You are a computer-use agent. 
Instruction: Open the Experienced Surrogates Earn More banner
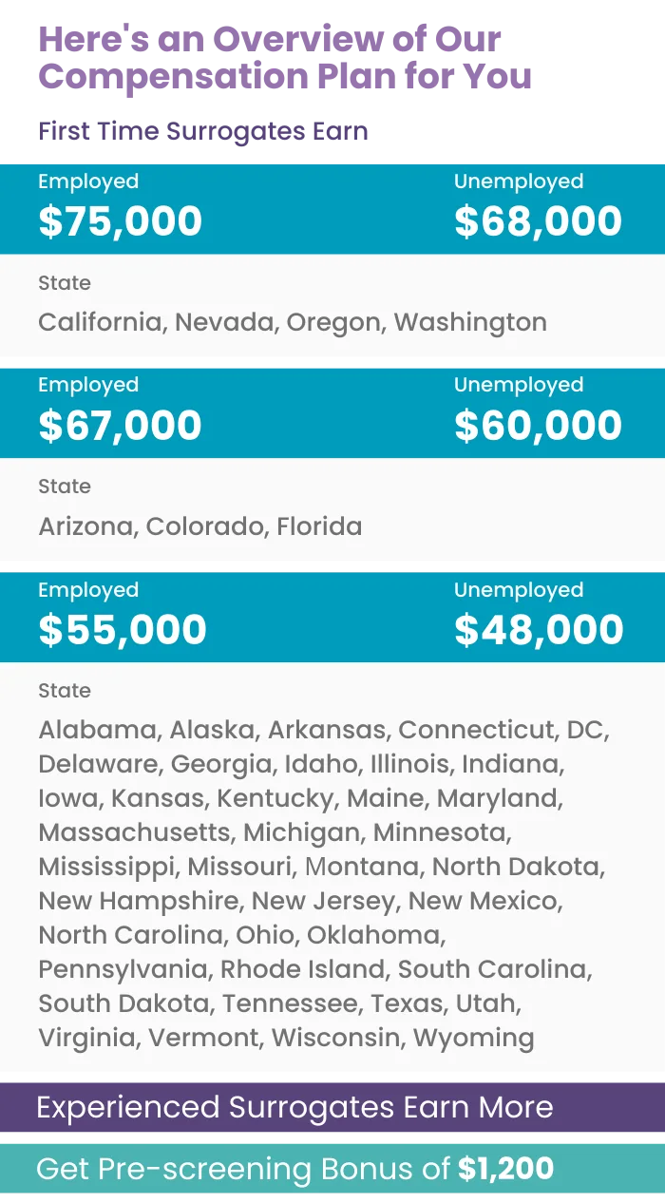pyautogui.click(x=294, y=1107)
